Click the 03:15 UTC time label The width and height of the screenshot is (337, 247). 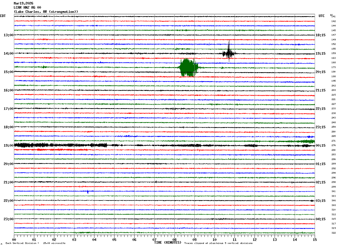(321, 201)
